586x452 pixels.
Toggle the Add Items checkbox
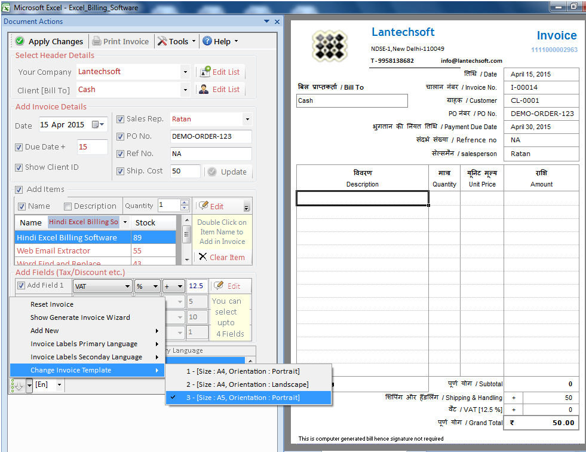(x=19, y=190)
